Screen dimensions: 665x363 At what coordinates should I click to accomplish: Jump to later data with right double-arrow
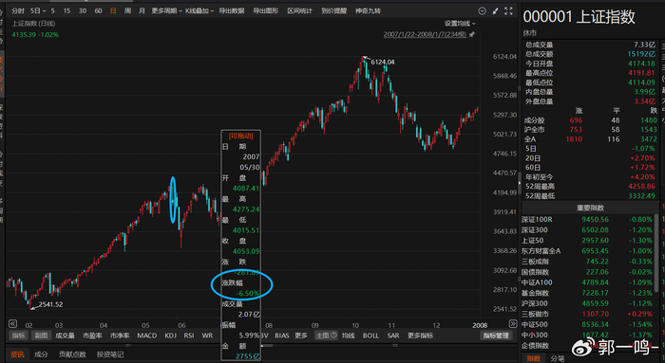(513, 324)
